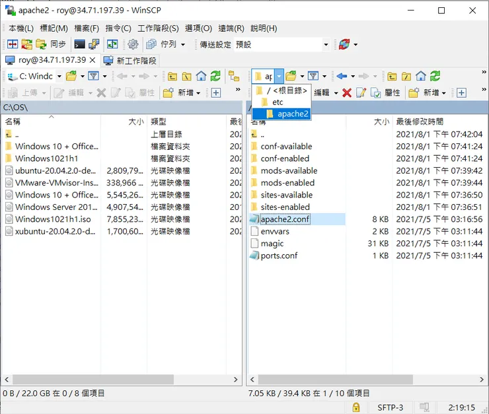Viewport: 489px width, 414px height.
Task: Click the refresh session globe icon
Action: pyautogui.click(x=344, y=44)
